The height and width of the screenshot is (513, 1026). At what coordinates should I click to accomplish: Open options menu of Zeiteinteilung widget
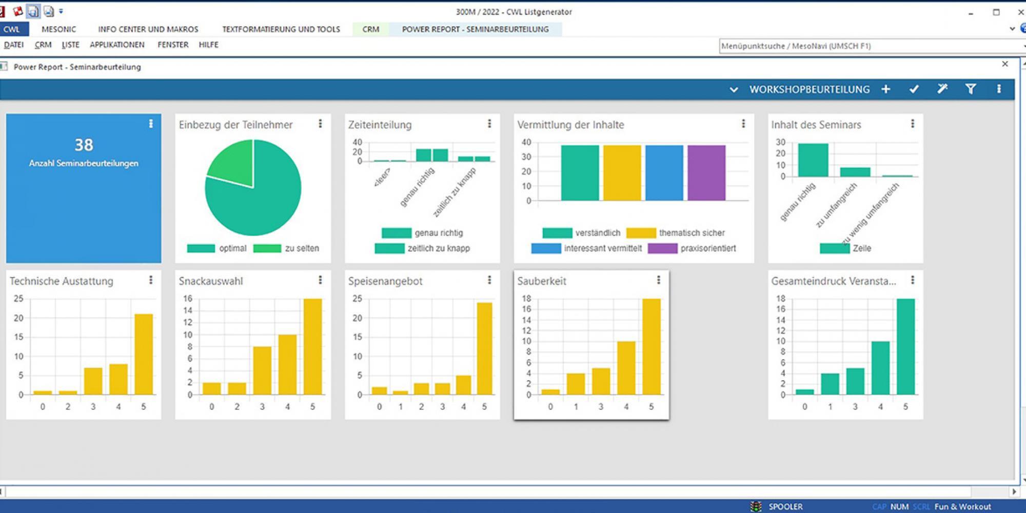[x=489, y=124]
